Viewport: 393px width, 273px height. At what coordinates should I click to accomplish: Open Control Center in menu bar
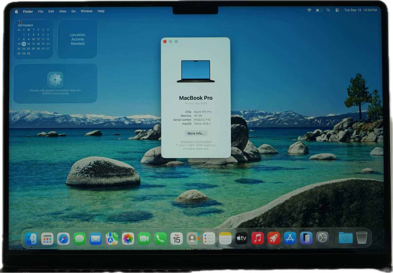click(x=337, y=10)
